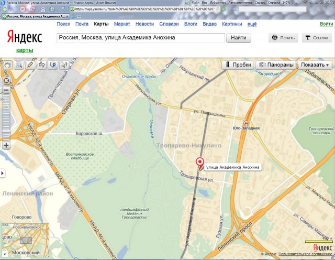Open the Маркет link

coord(122,24)
